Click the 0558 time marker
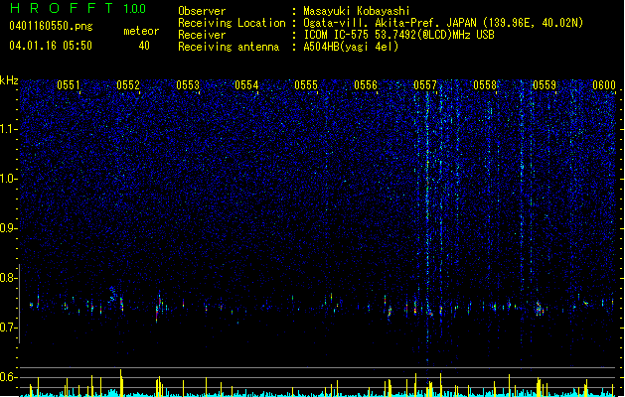The image size is (625, 397). tap(485, 85)
